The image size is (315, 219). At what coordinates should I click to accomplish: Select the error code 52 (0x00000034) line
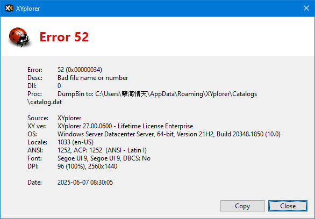(x=80, y=70)
